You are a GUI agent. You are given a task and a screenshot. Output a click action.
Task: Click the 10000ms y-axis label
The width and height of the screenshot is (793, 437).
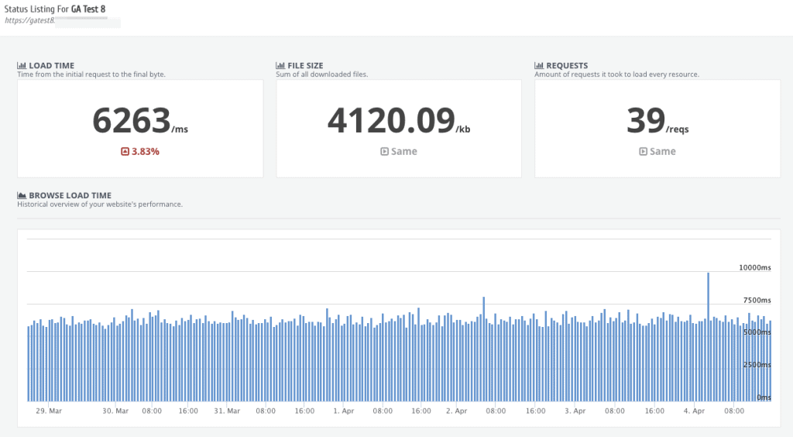tap(754, 267)
